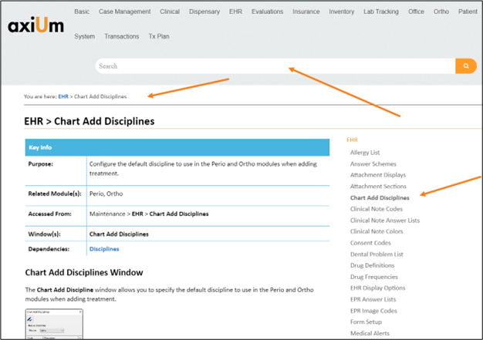
Task: Open the Office menu
Action: (x=416, y=12)
